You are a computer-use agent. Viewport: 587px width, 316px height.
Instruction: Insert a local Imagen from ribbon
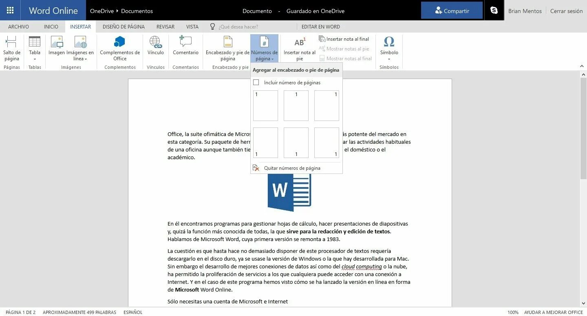(57, 46)
